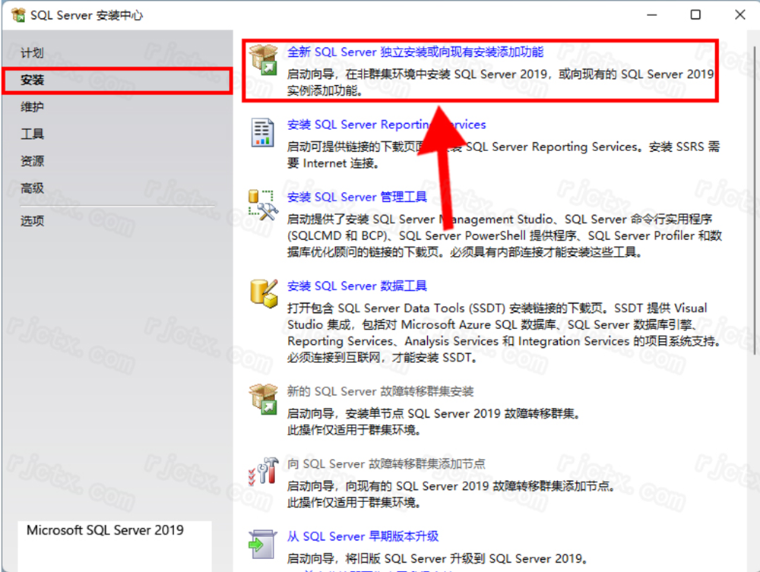Open the 高级 options page
This screenshot has height=572, width=760.
point(33,188)
